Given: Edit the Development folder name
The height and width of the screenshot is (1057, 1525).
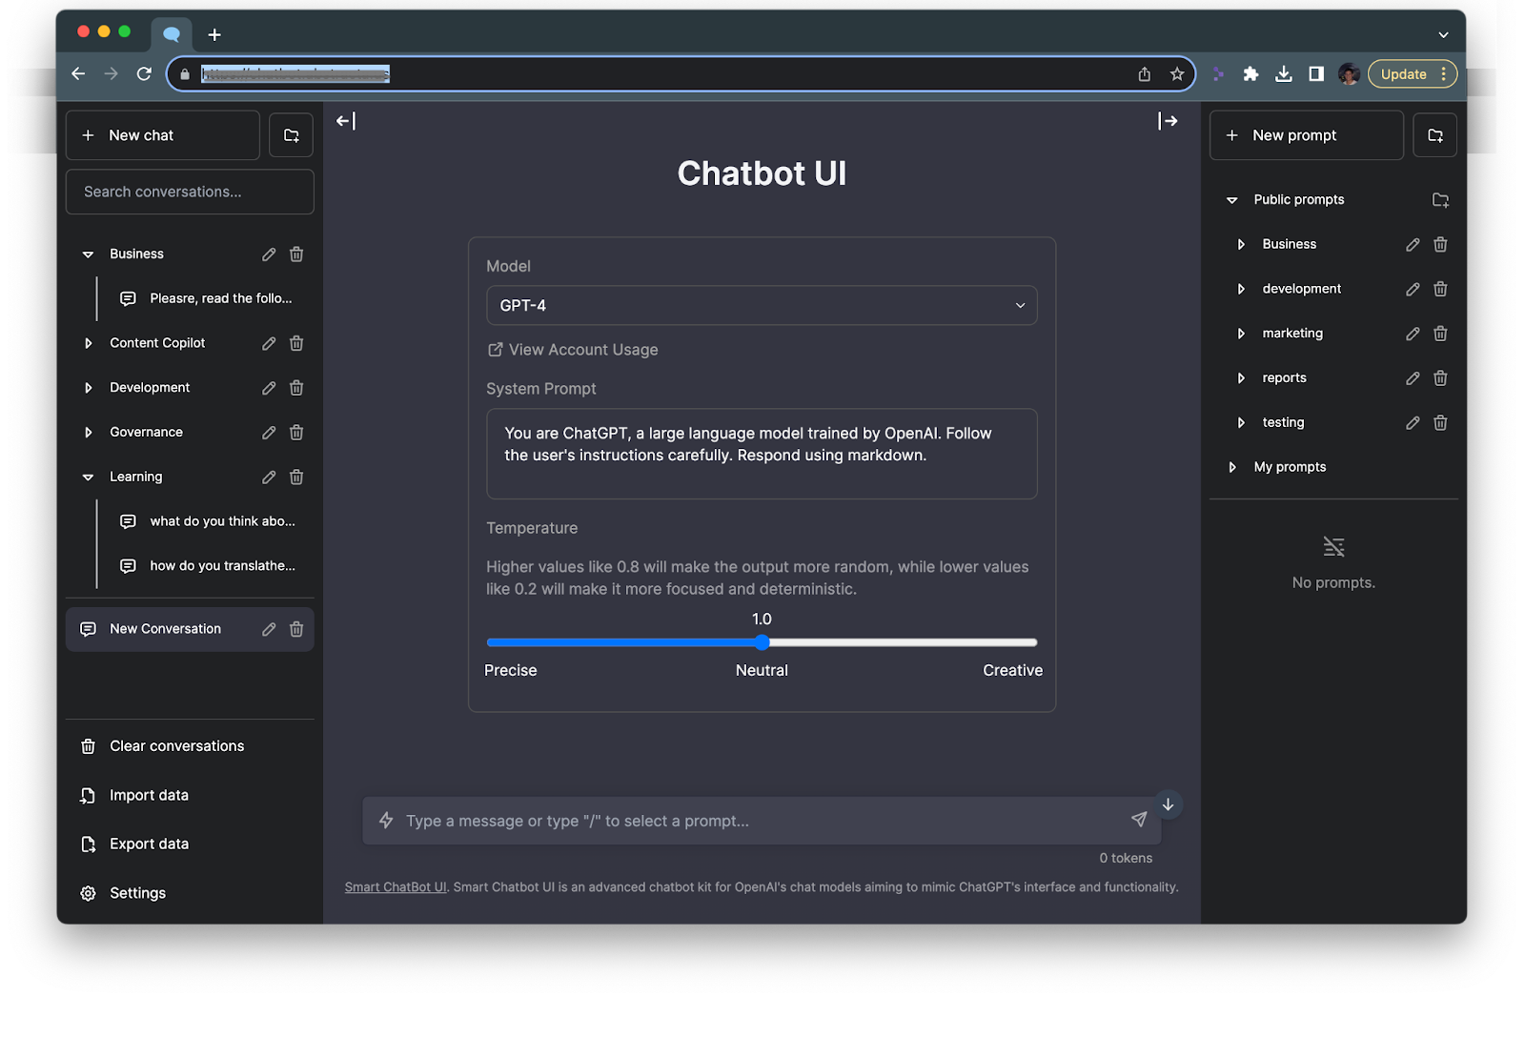Looking at the screenshot, I should [x=269, y=388].
